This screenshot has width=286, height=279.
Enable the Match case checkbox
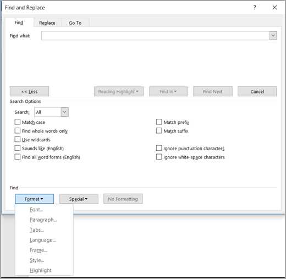18,122
